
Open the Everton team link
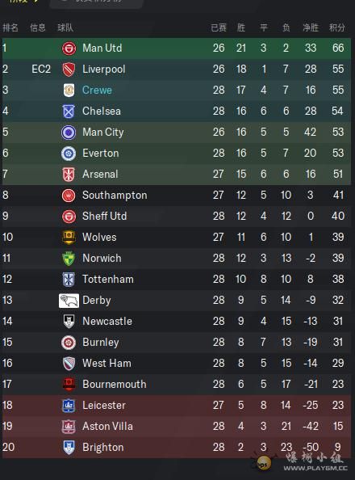coord(101,153)
